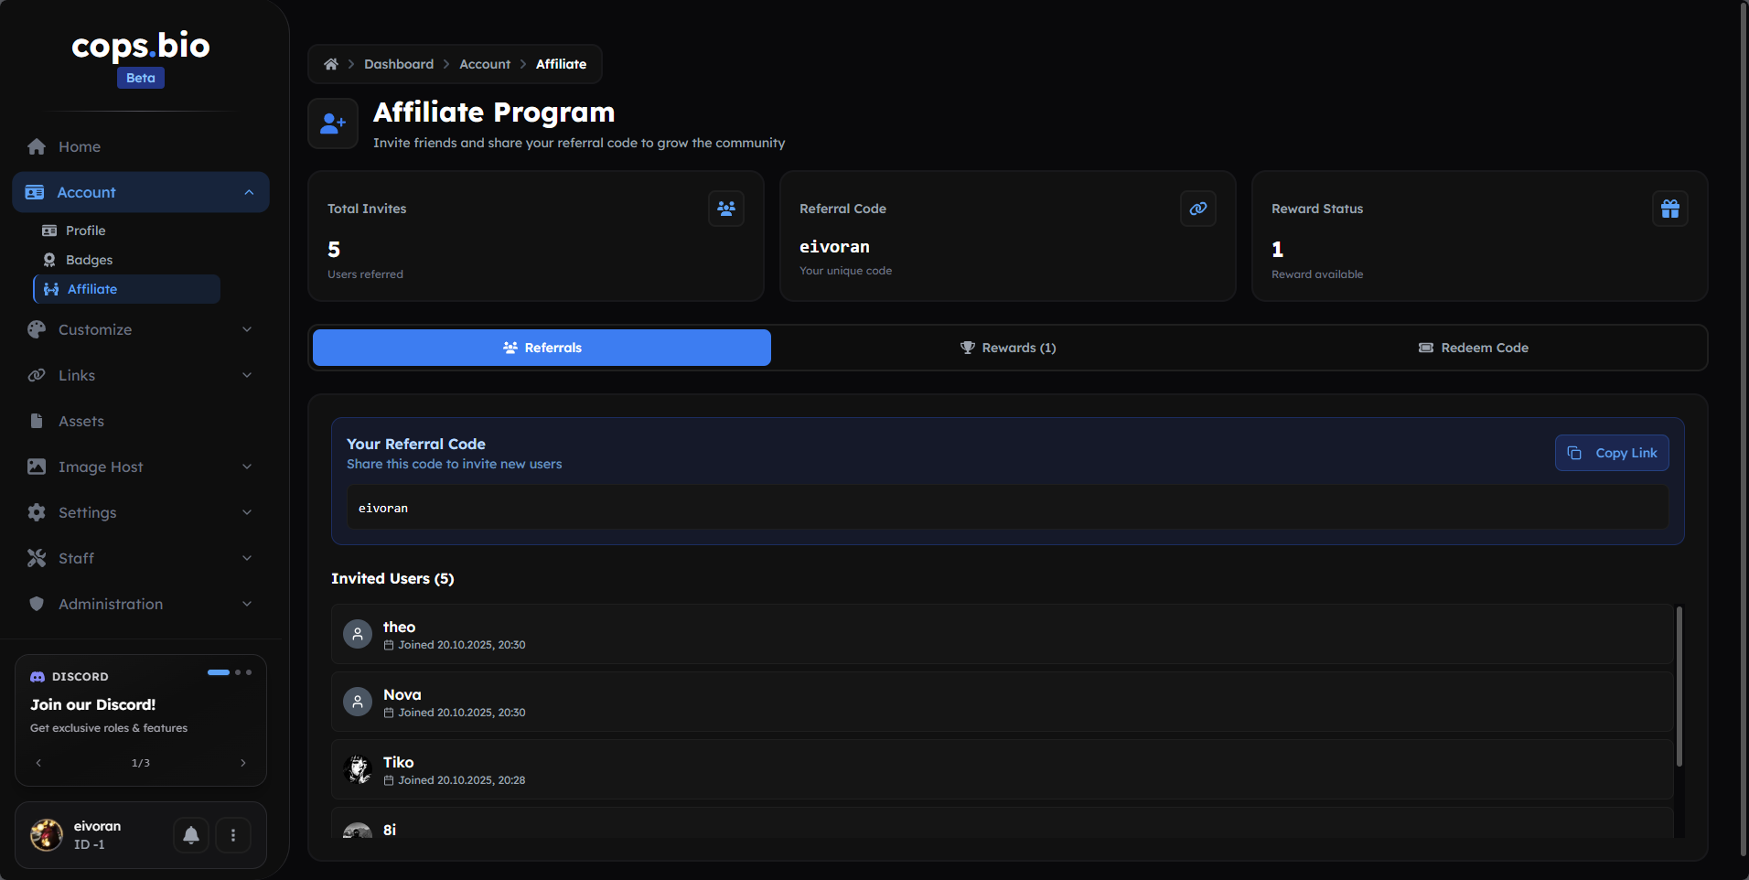
Task: Click the Reward Status gift icon
Action: [x=1669, y=209]
